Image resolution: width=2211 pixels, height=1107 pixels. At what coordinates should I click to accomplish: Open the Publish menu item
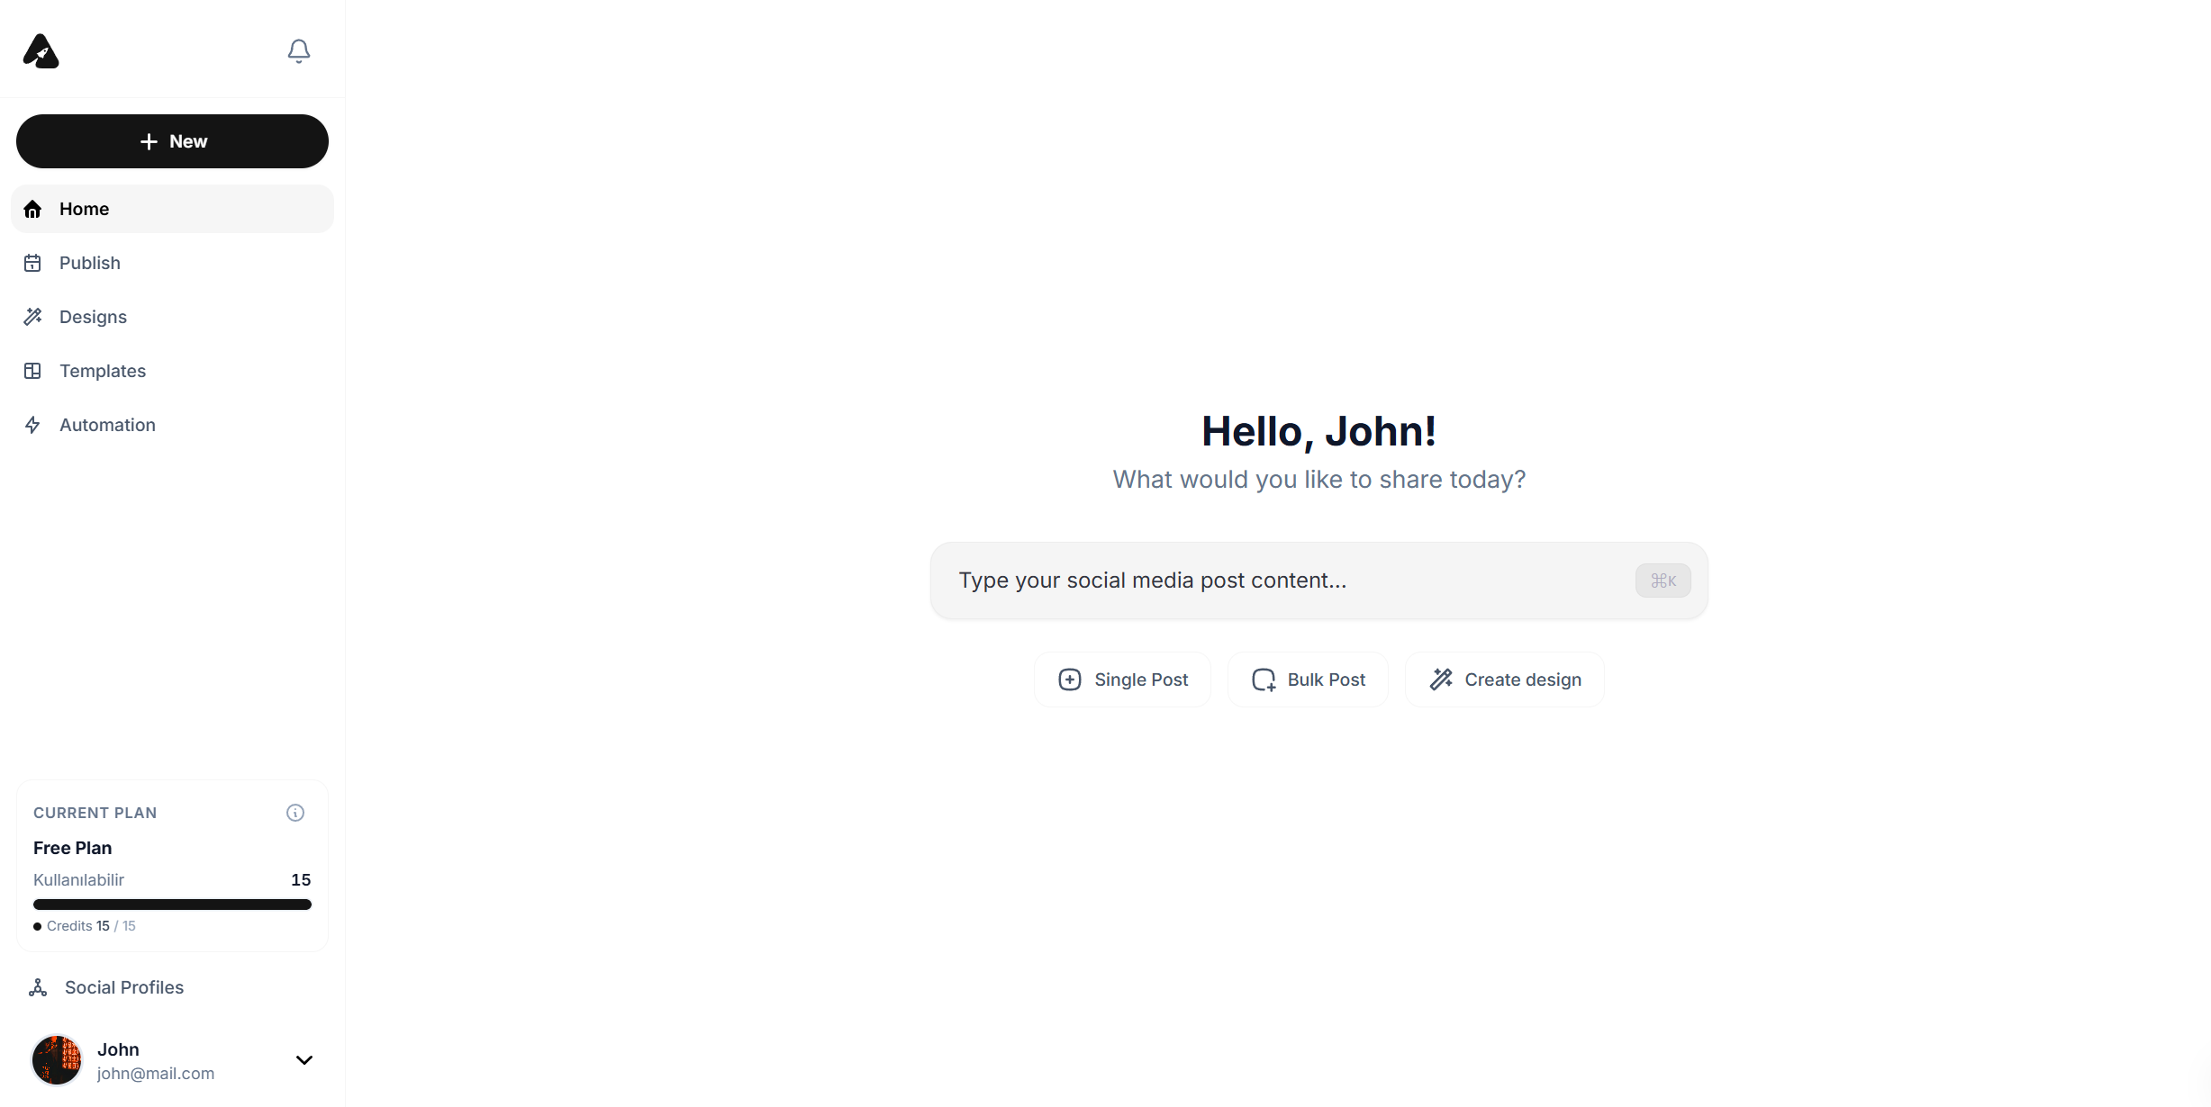click(x=172, y=263)
